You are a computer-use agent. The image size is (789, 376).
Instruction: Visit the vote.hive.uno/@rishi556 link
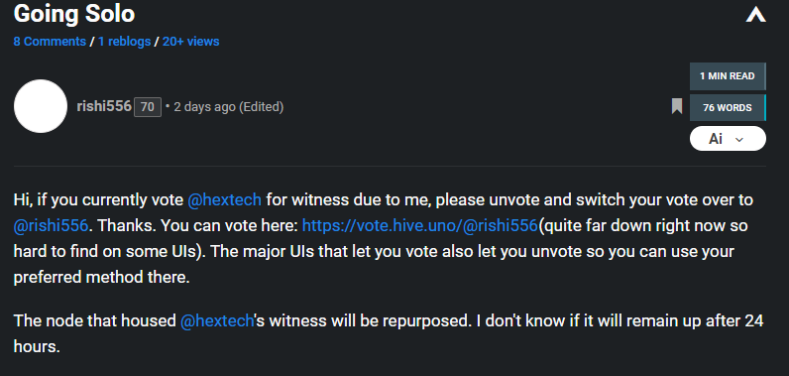(420, 225)
